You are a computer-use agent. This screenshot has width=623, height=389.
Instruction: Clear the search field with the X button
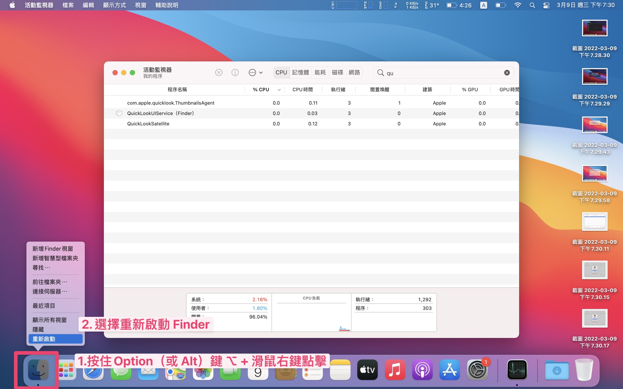507,73
